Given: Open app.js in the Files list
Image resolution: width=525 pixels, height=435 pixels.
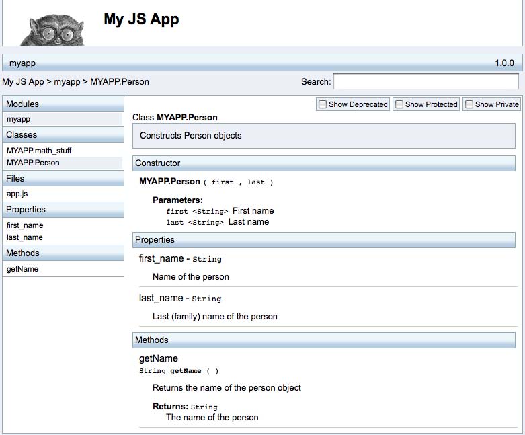Looking at the screenshot, I should tap(16, 194).
